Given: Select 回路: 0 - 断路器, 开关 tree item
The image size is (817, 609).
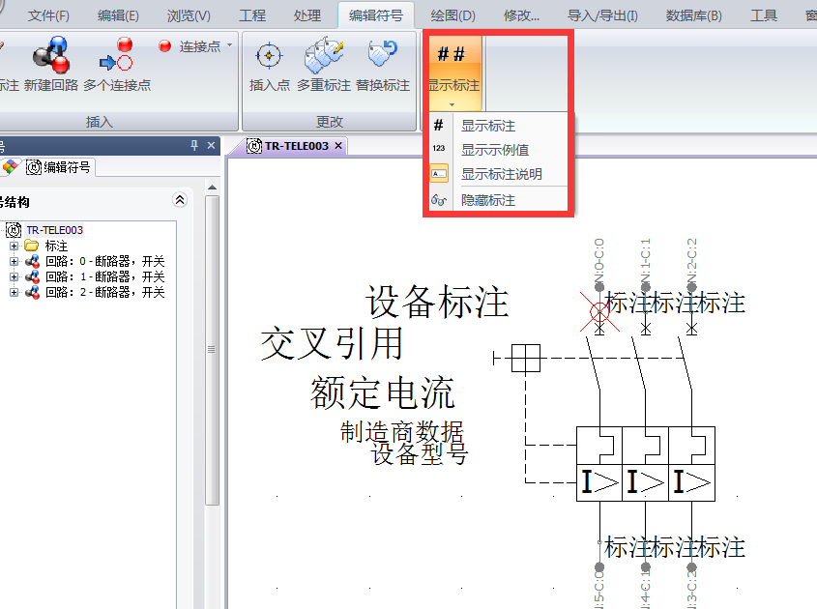Looking at the screenshot, I should 104,261.
